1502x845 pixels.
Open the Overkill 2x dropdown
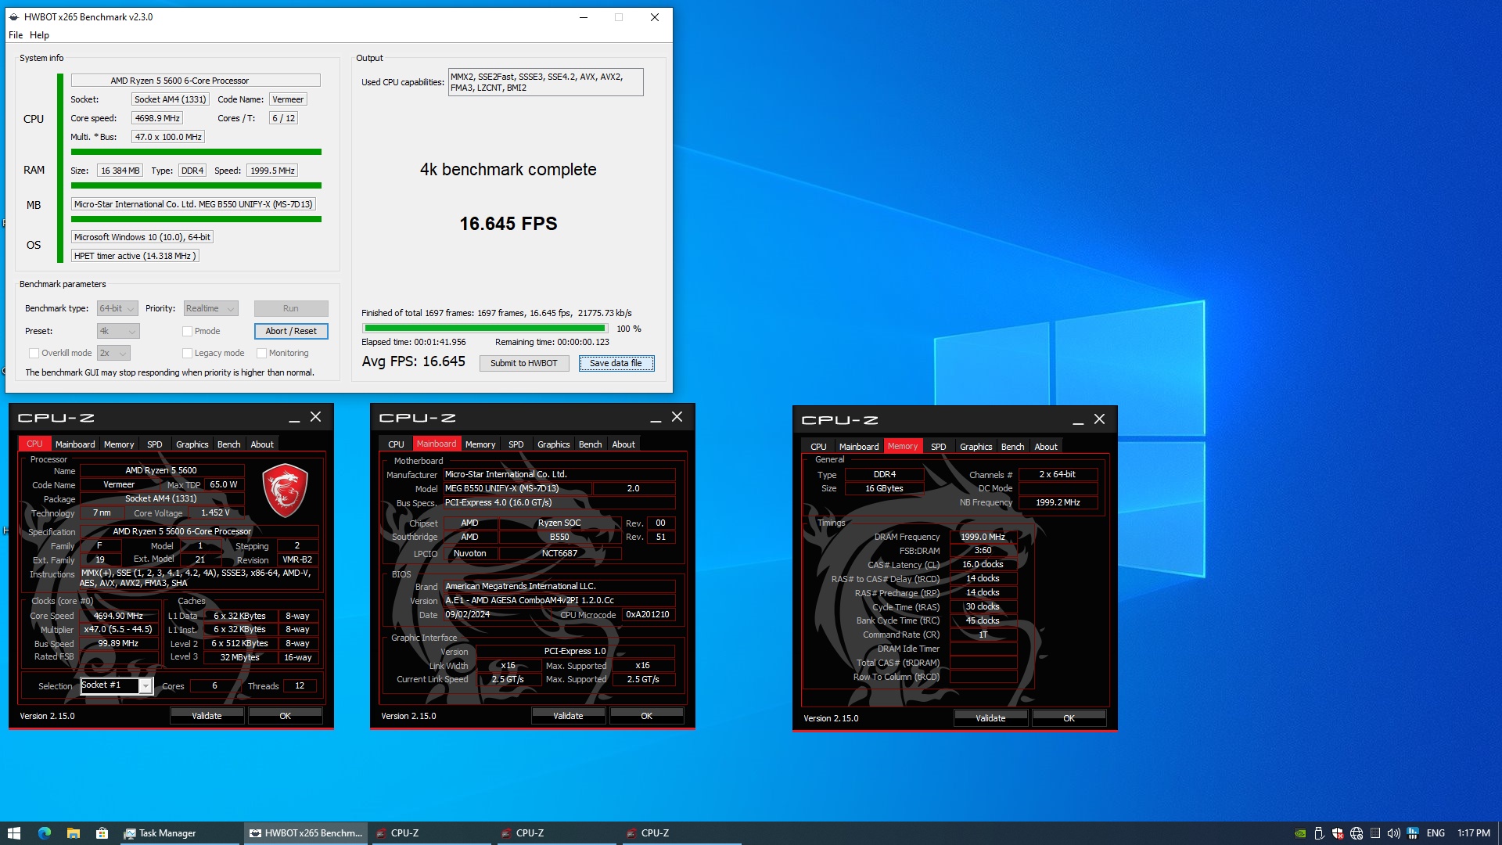[113, 354]
